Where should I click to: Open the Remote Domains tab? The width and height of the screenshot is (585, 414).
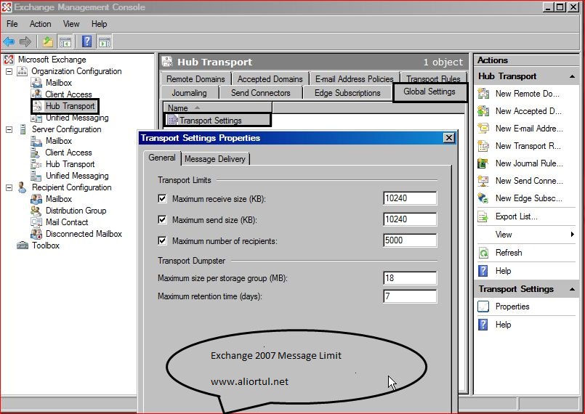click(x=195, y=79)
